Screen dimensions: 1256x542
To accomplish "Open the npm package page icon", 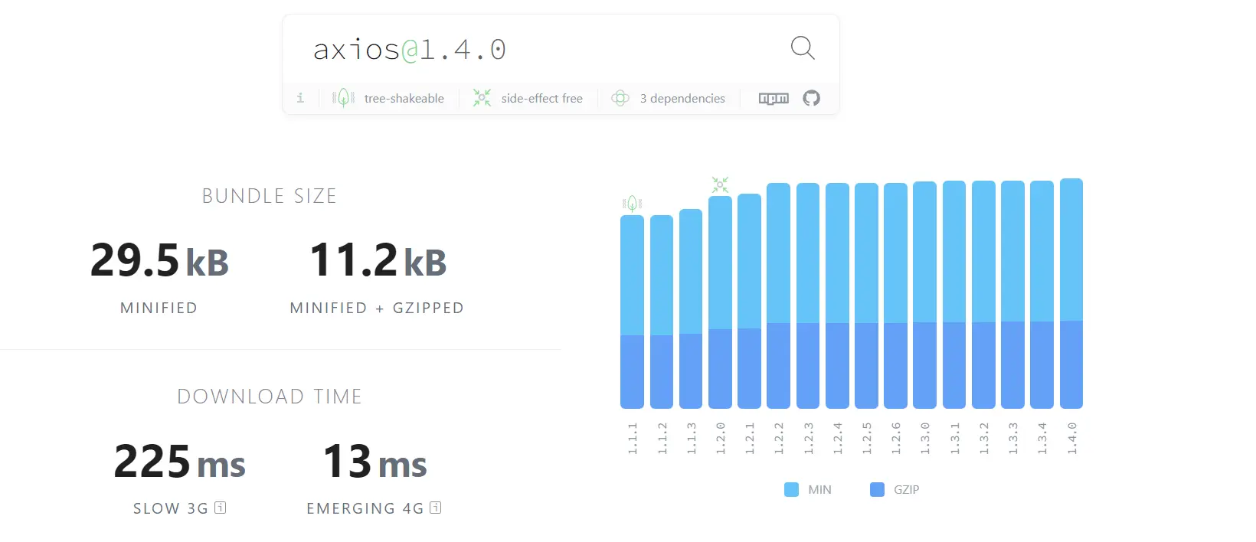I will tap(774, 98).
